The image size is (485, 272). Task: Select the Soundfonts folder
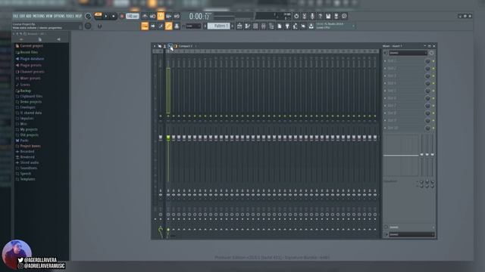[x=27, y=168]
